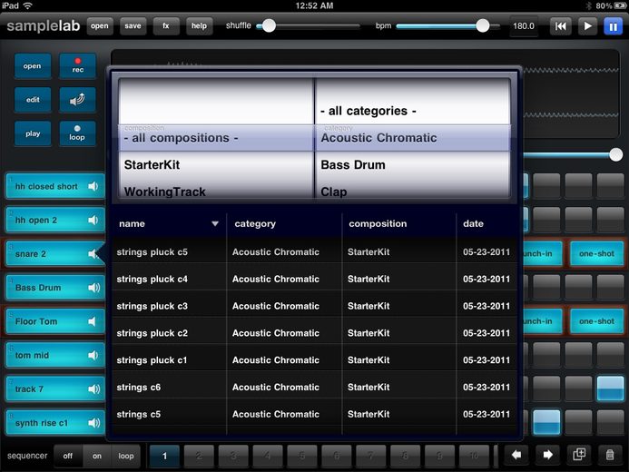Image resolution: width=629 pixels, height=472 pixels.
Task: Set sequencer mode to off
Action: click(x=68, y=456)
